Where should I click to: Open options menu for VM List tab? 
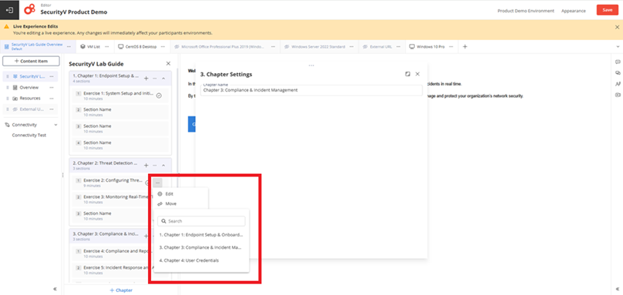tap(107, 47)
